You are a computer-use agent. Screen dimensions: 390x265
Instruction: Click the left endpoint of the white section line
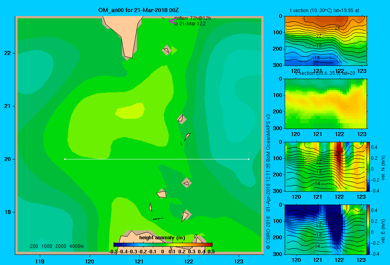[65, 159]
